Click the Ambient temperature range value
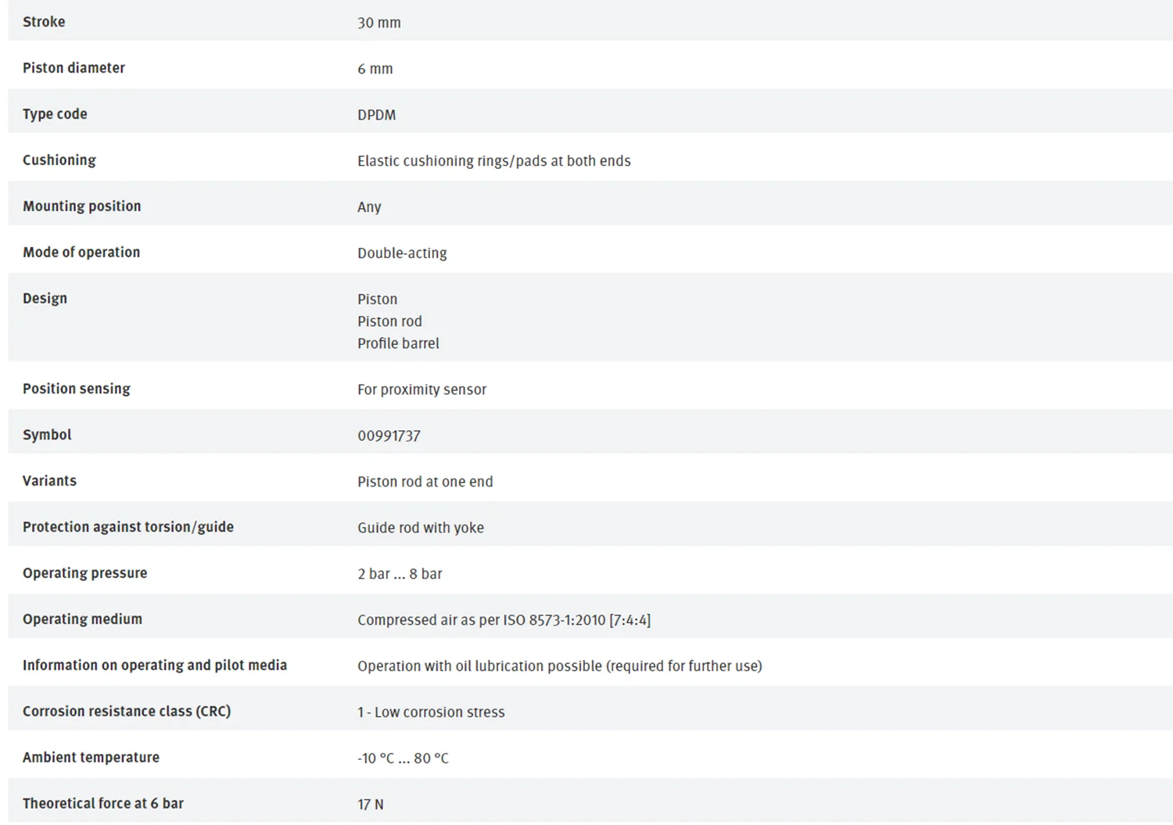The height and width of the screenshot is (825, 1173). click(403, 759)
